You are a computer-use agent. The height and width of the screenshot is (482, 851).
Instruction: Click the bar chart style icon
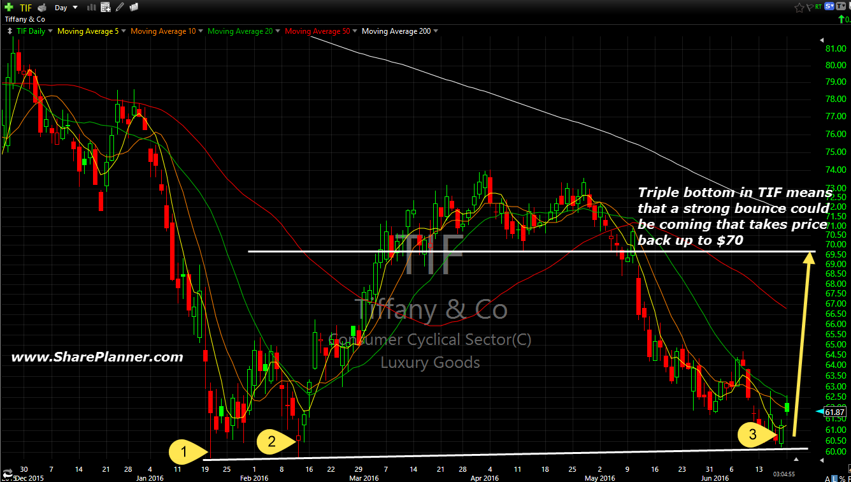pyautogui.click(x=91, y=8)
